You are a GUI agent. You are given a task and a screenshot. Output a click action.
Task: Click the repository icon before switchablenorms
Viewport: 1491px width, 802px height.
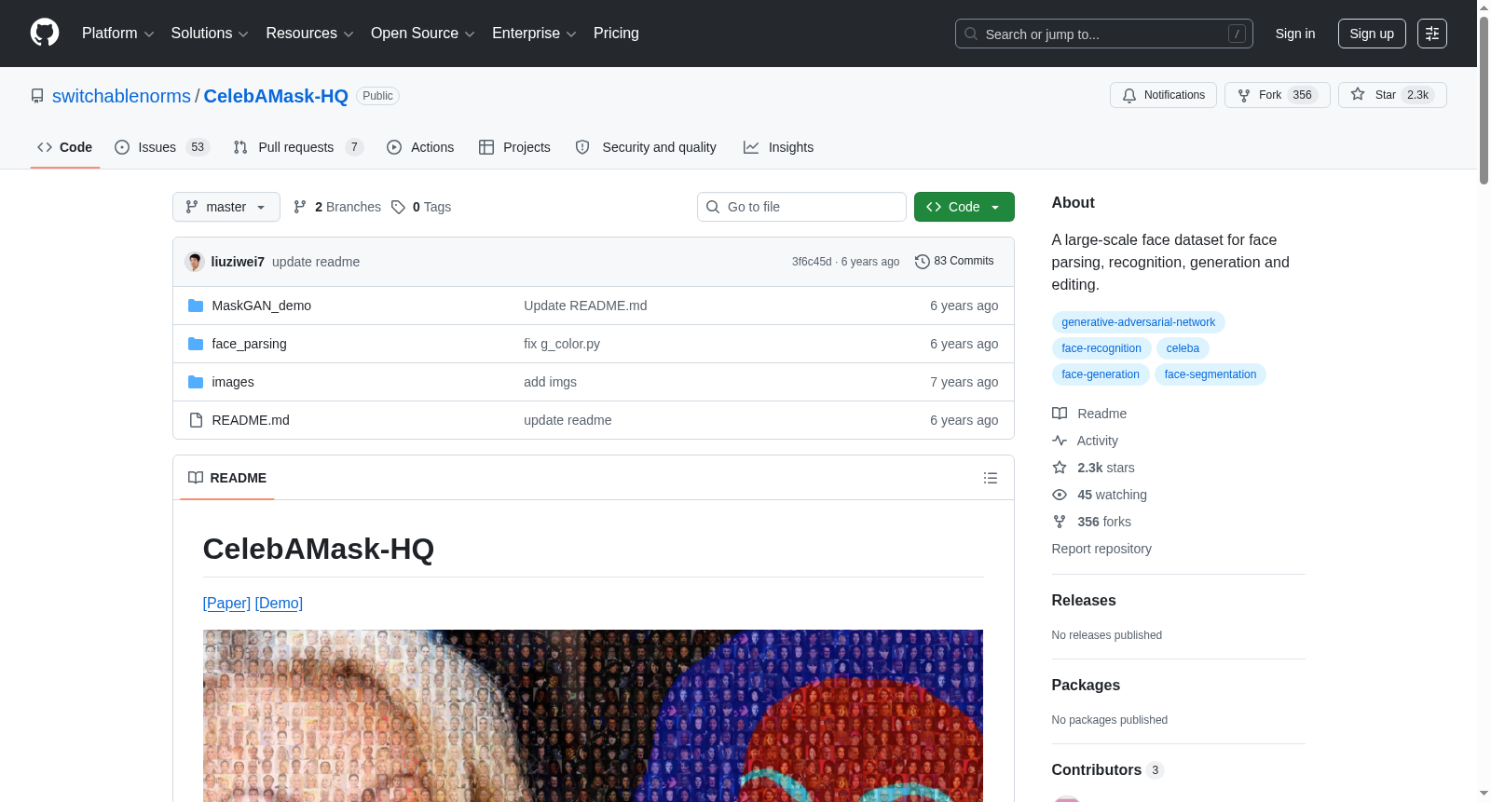click(x=37, y=96)
